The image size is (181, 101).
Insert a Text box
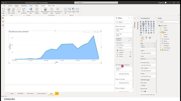pyautogui.click(x=65, y=11)
